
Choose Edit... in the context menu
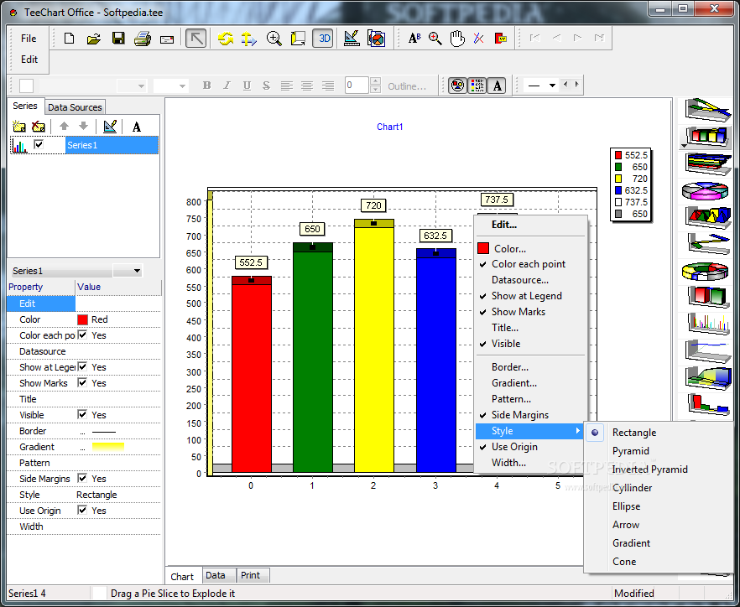(x=504, y=225)
